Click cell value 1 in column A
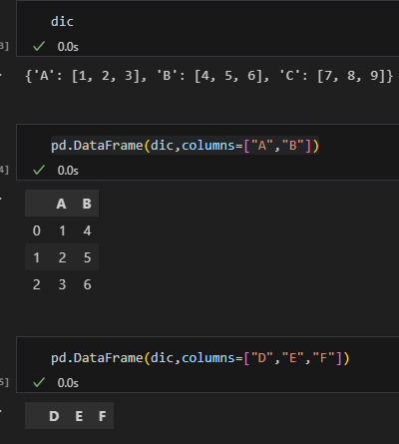 coord(62,230)
